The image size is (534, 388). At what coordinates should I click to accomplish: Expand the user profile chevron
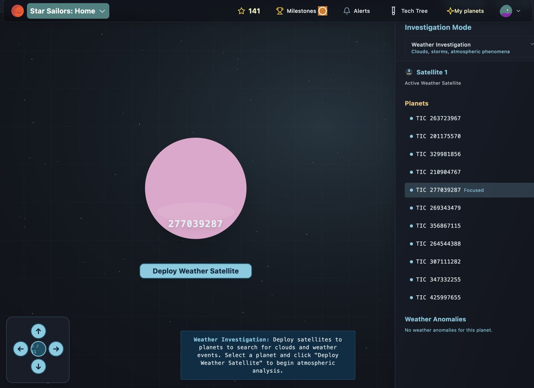click(518, 11)
